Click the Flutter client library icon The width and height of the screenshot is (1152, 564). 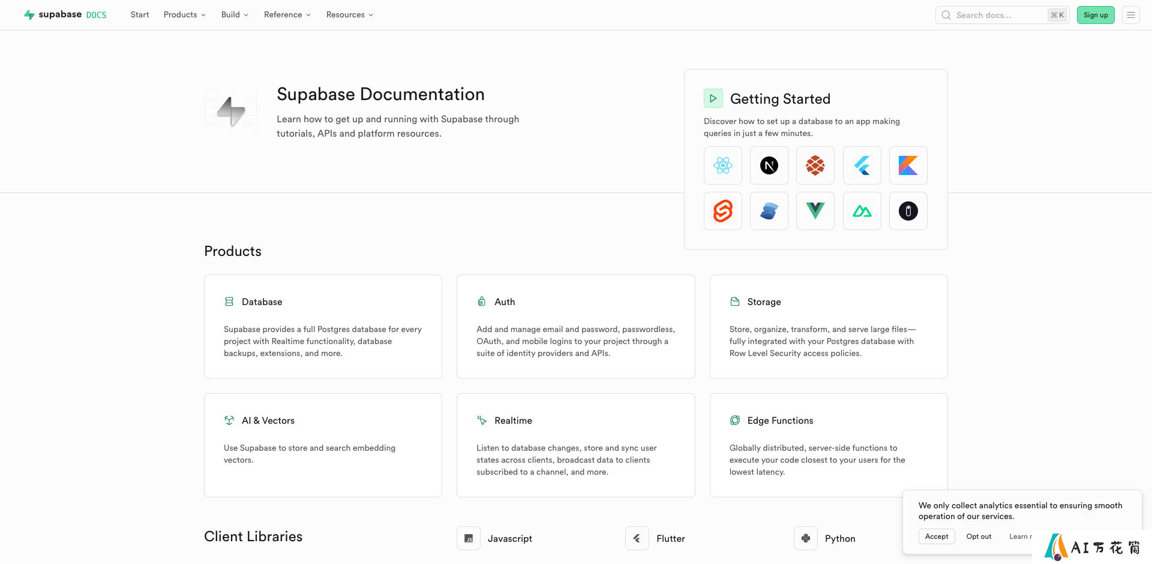637,538
